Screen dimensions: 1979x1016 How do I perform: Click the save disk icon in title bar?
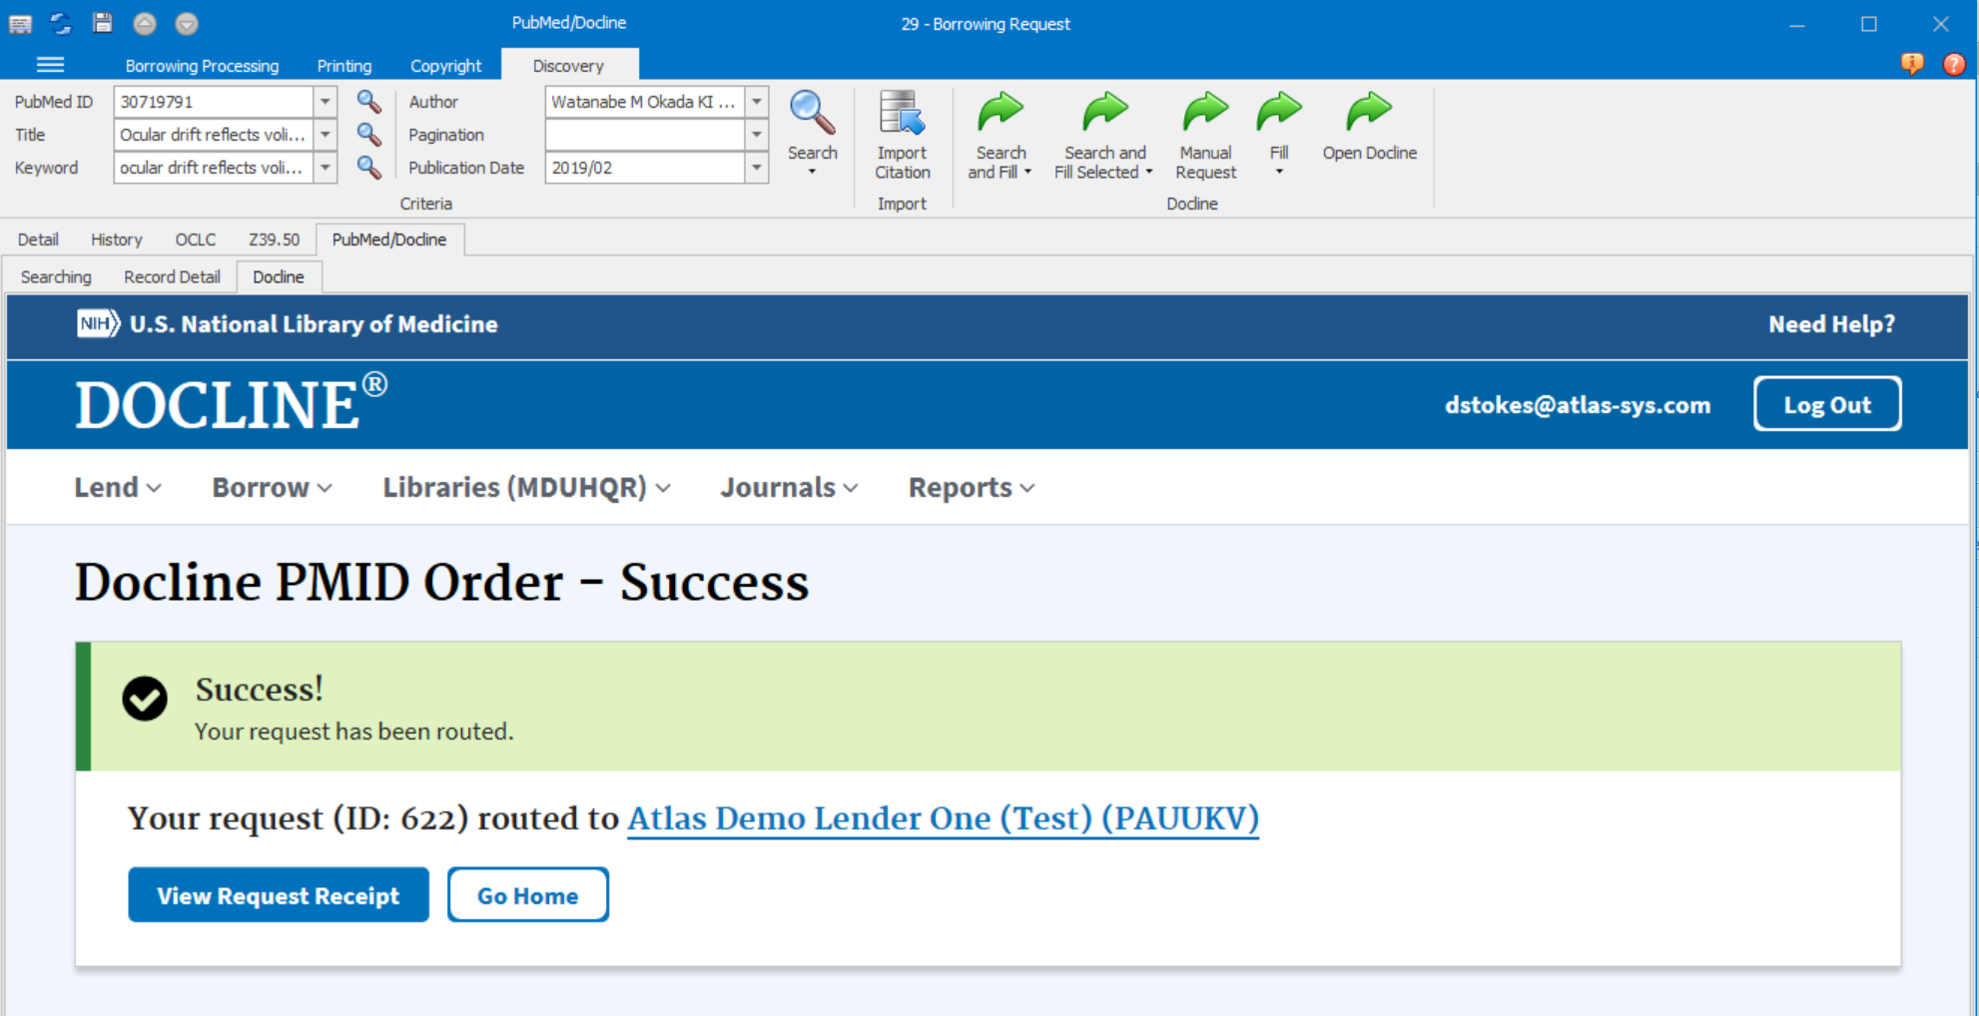point(102,23)
